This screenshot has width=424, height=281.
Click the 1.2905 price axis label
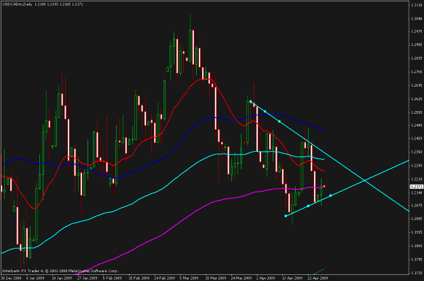417,45
